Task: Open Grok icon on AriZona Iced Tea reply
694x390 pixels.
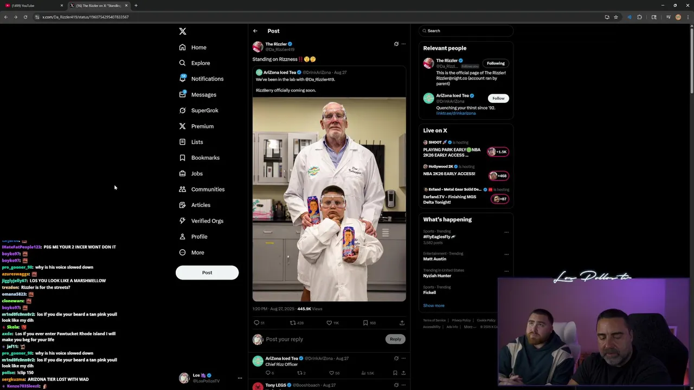Action: coord(396,358)
